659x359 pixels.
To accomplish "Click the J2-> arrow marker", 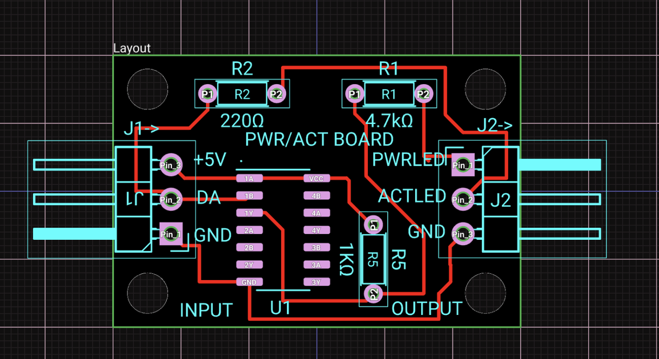I will point(496,125).
